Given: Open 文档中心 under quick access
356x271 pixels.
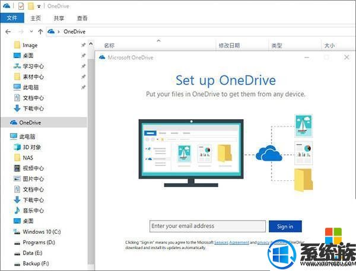Looking at the screenshot, I should pyautogui.click(x=33, y=98).
